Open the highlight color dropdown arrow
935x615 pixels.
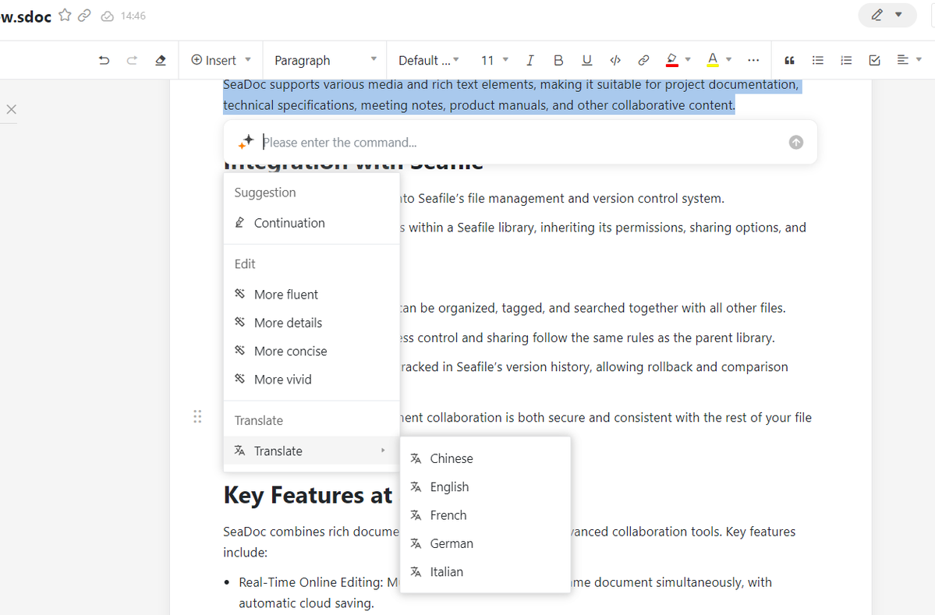pos(688,59)
